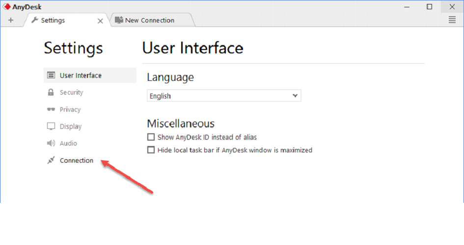Expand the English language dropdown
The width and height of the screenshot is (464, 245).
(223, 96)
